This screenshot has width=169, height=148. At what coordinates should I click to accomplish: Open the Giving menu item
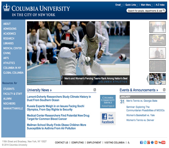coord(7,53)
